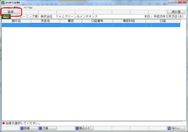The image size is (188, 132).
Task: Click the 口座 column header
Action: pyautogui.click(x=163, y=21)
